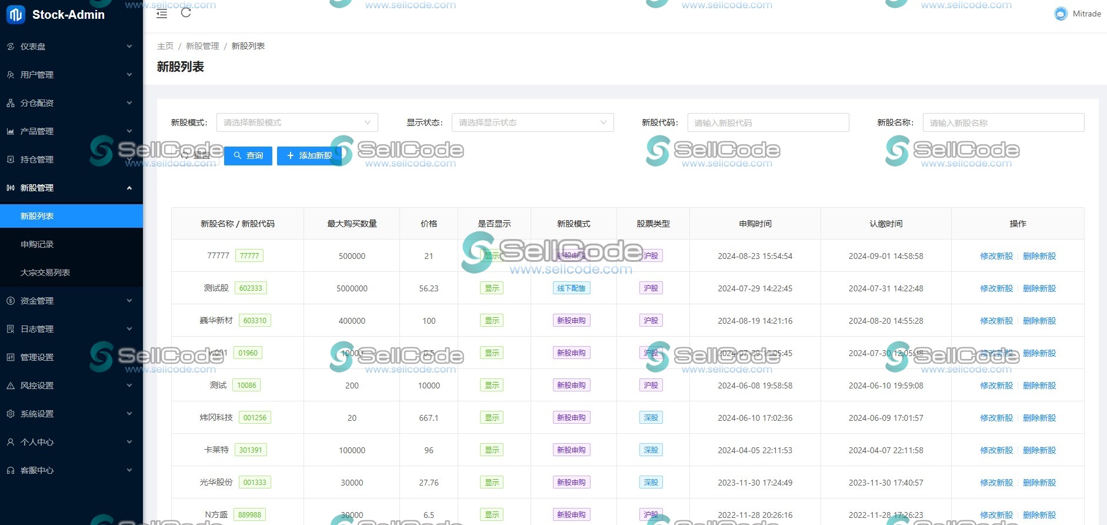1107x525 pixels.
Task: Click the 线下配售 mode tag
Action: [x=572, y=288]
